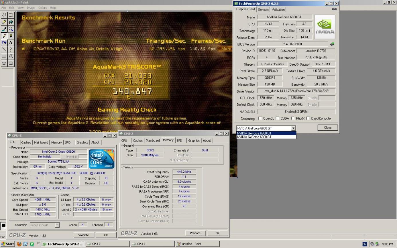Click Paint's foreground/background color box
The height and width of the screenshot is (248, 397).
pos(4,226)
